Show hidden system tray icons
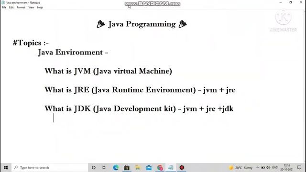 click(257, 168)
